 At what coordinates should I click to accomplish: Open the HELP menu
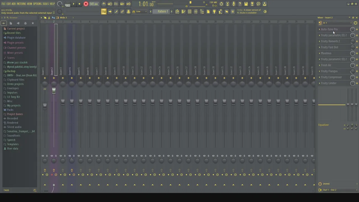coord(52,4)
